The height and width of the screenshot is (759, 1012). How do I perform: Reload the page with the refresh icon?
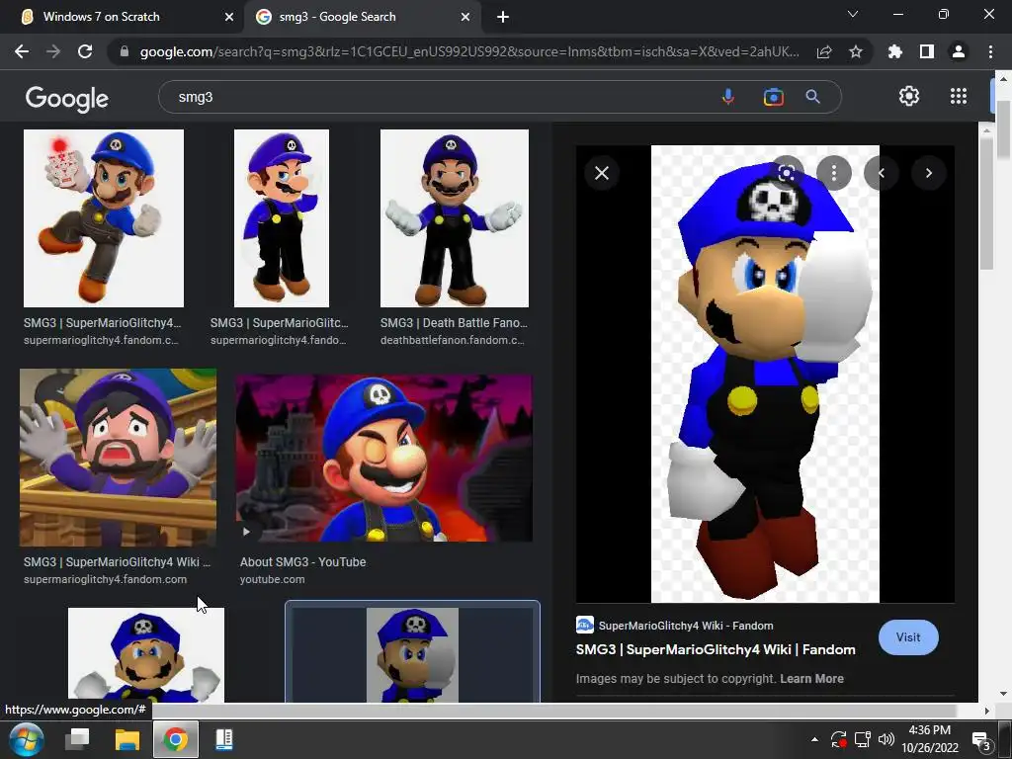(85, 51)
